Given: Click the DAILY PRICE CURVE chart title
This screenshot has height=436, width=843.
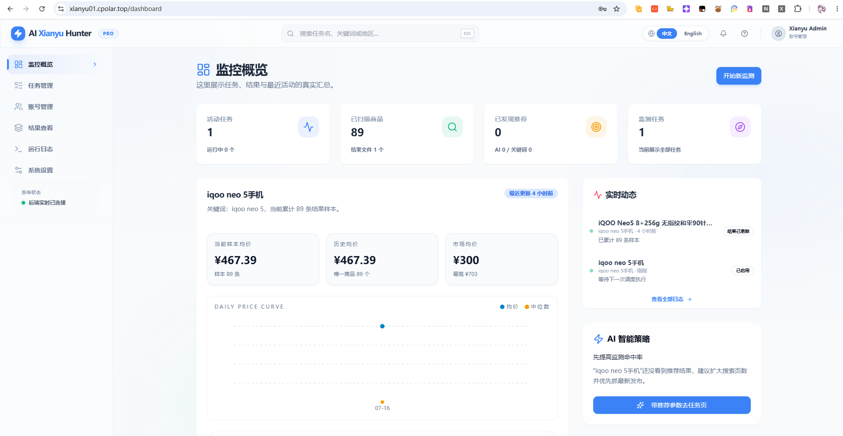Looking at the screenshot, I should (x=249, y=307).
